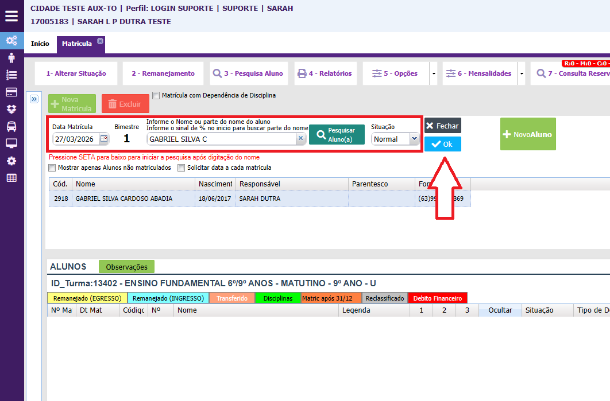Switch to the Início tab
Screen dimensions: 610x401
(40, 44)
